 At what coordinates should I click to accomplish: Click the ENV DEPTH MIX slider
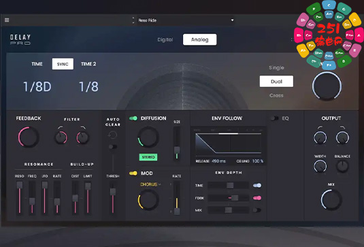point(228,210)
